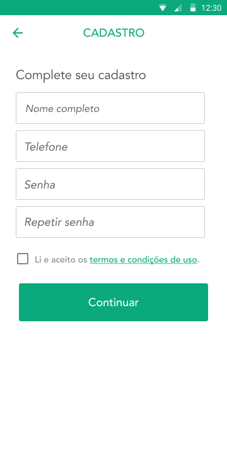Viewport: 227px width, 468px height.
Task: Tap the CADASTRO header title
Action: click(x=113, y=33)
